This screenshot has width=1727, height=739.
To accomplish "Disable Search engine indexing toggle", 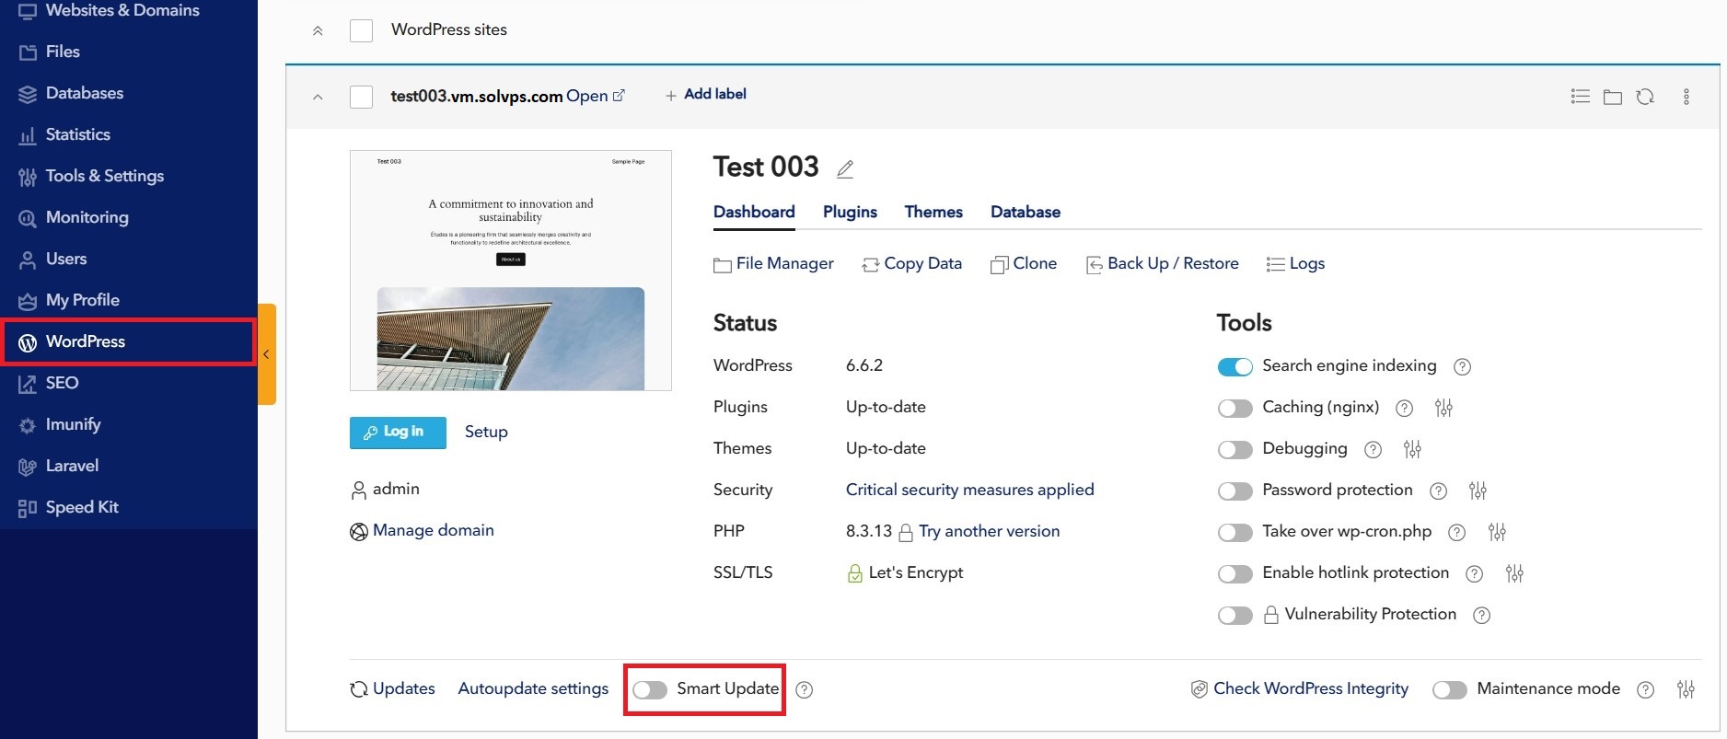I will coord(1234,366).
